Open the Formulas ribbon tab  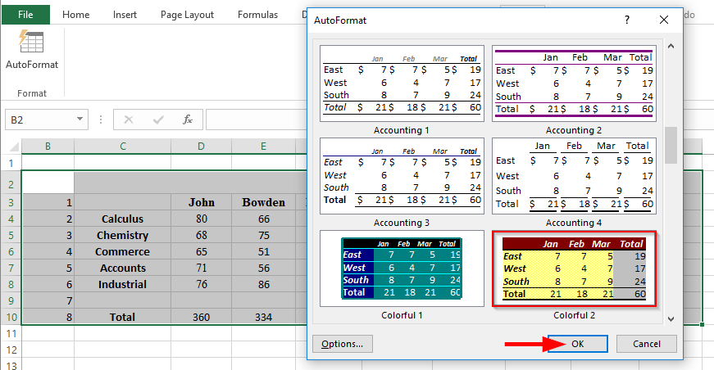pyautogui.click(x=257, y=15)
